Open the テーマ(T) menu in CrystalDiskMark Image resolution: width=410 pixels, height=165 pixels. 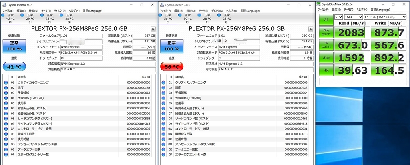349,10
